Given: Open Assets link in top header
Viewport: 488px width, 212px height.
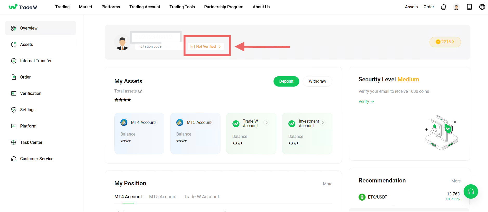Looking at the screenshot, I should tap(411, 7).
